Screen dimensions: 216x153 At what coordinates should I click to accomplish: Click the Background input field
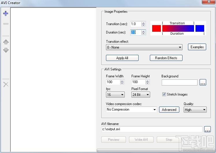(180, 82)
